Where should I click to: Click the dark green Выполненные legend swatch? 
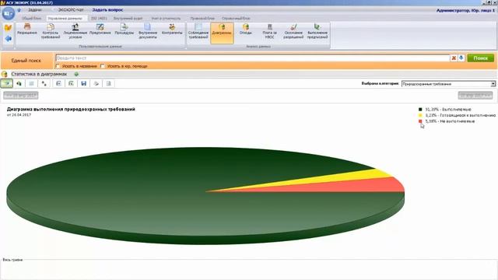[420, 109]
